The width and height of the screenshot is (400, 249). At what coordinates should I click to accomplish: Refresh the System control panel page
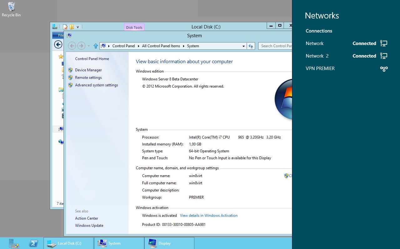tap(251, 46)
